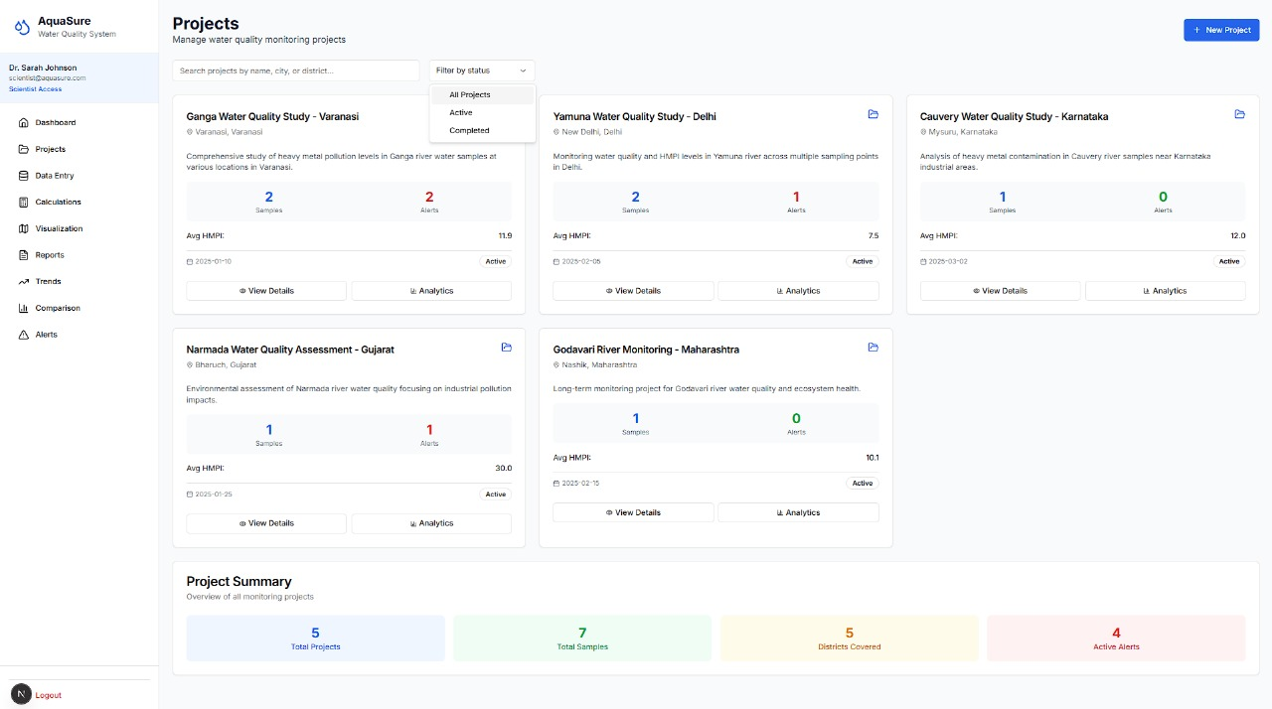
Task: Click folder icon on Godavari project card
Action: pos(874,348)
